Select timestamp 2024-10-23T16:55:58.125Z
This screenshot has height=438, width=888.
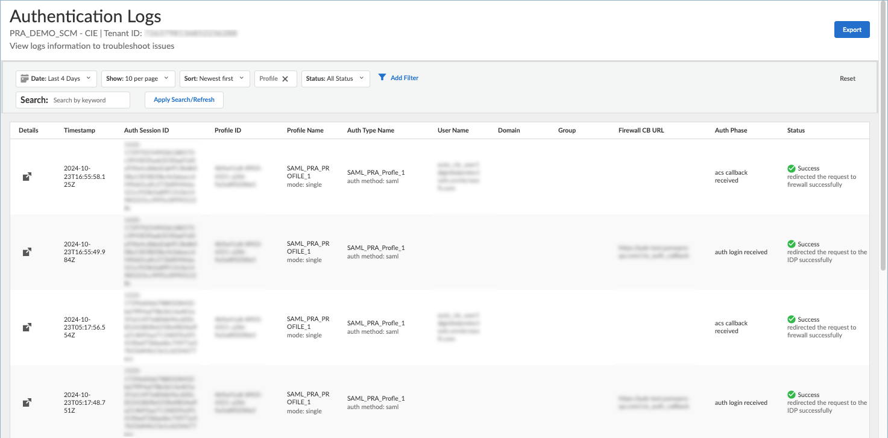coord(84,177)
